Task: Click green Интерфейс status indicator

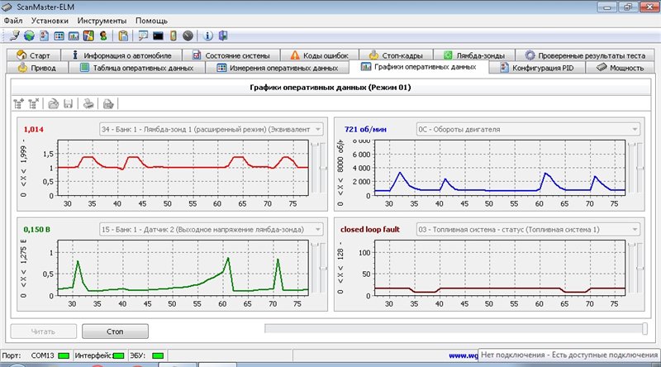Action: pyautogui.click(x=119, y=355)
